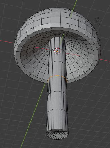Viewport: 110px width, 148px height.
Task: Click the edge loop on the stem just below the 3D cursor
Action: (x=57, y=62)
